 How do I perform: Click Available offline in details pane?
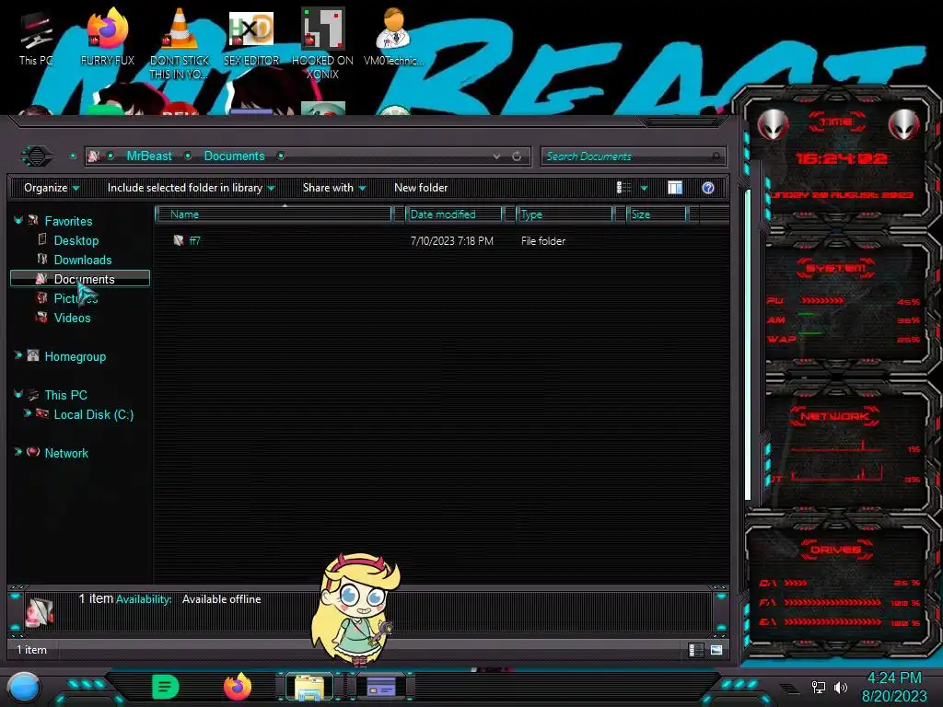tap(221, 599)
